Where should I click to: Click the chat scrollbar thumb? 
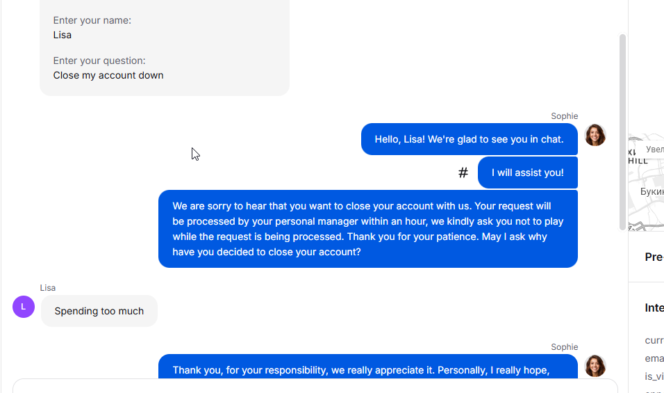click(x=623, y=132)
